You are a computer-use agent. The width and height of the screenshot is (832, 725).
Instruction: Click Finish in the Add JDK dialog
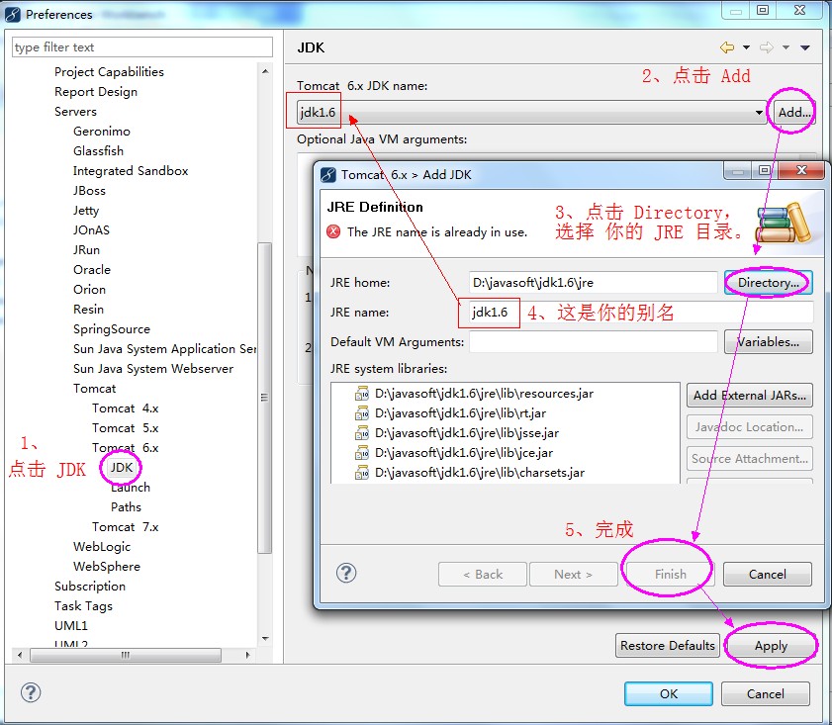click(x=670, y=575)
